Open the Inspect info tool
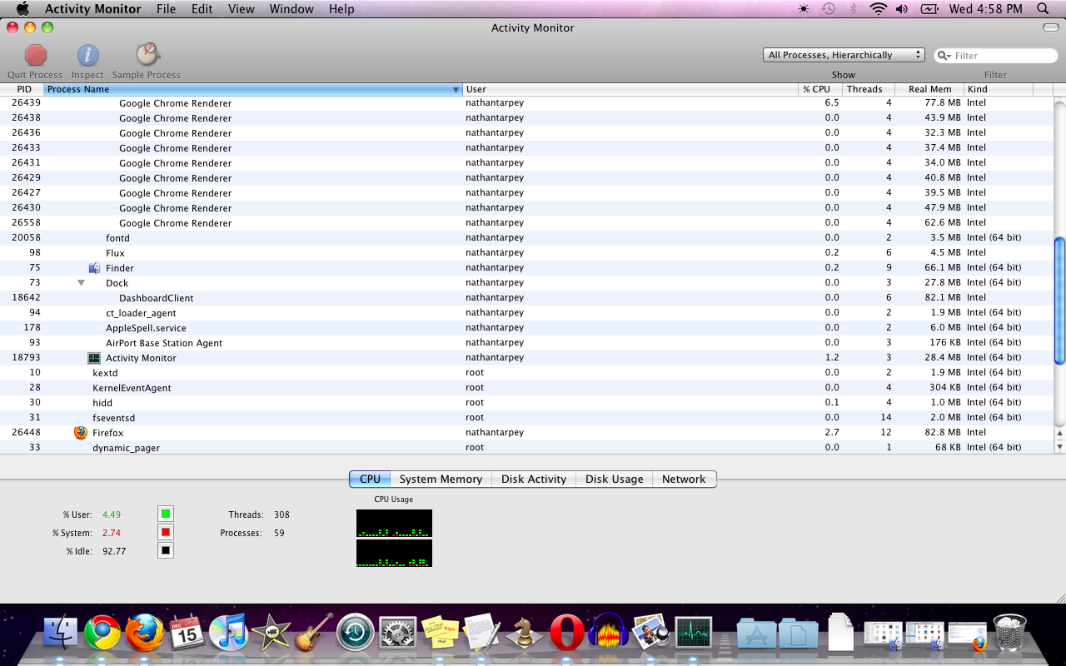Viewport: 1066px width, 666px height. click(x=88, y=55)
